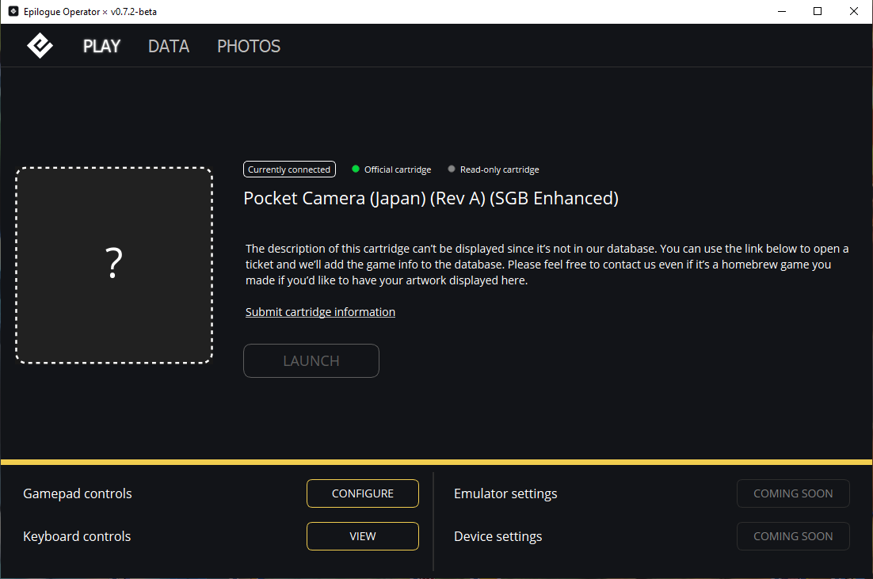
Task: Click the gray Read-only cartridge indicator dot
Action: pos(452,169)
